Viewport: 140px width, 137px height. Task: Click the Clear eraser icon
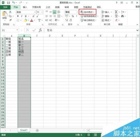coord(116,20)
